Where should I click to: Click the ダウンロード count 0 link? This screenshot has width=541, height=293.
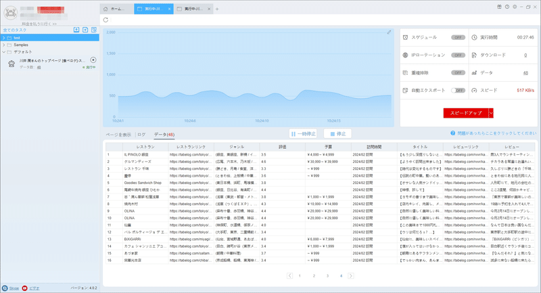coord(525,55)
